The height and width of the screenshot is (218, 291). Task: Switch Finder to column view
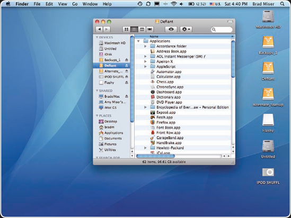[x=142, y=29]
